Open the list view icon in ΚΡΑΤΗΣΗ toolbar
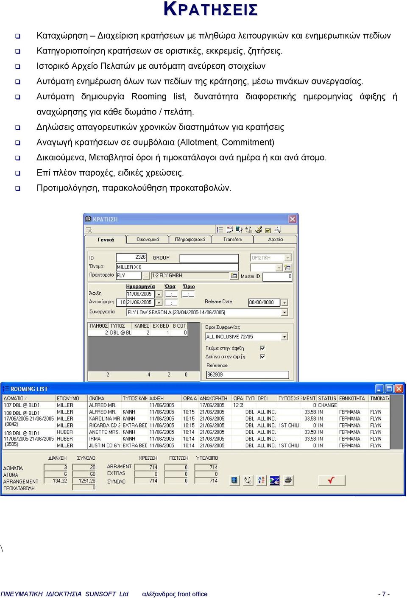 pyautogui.click(x=220, y=230)
